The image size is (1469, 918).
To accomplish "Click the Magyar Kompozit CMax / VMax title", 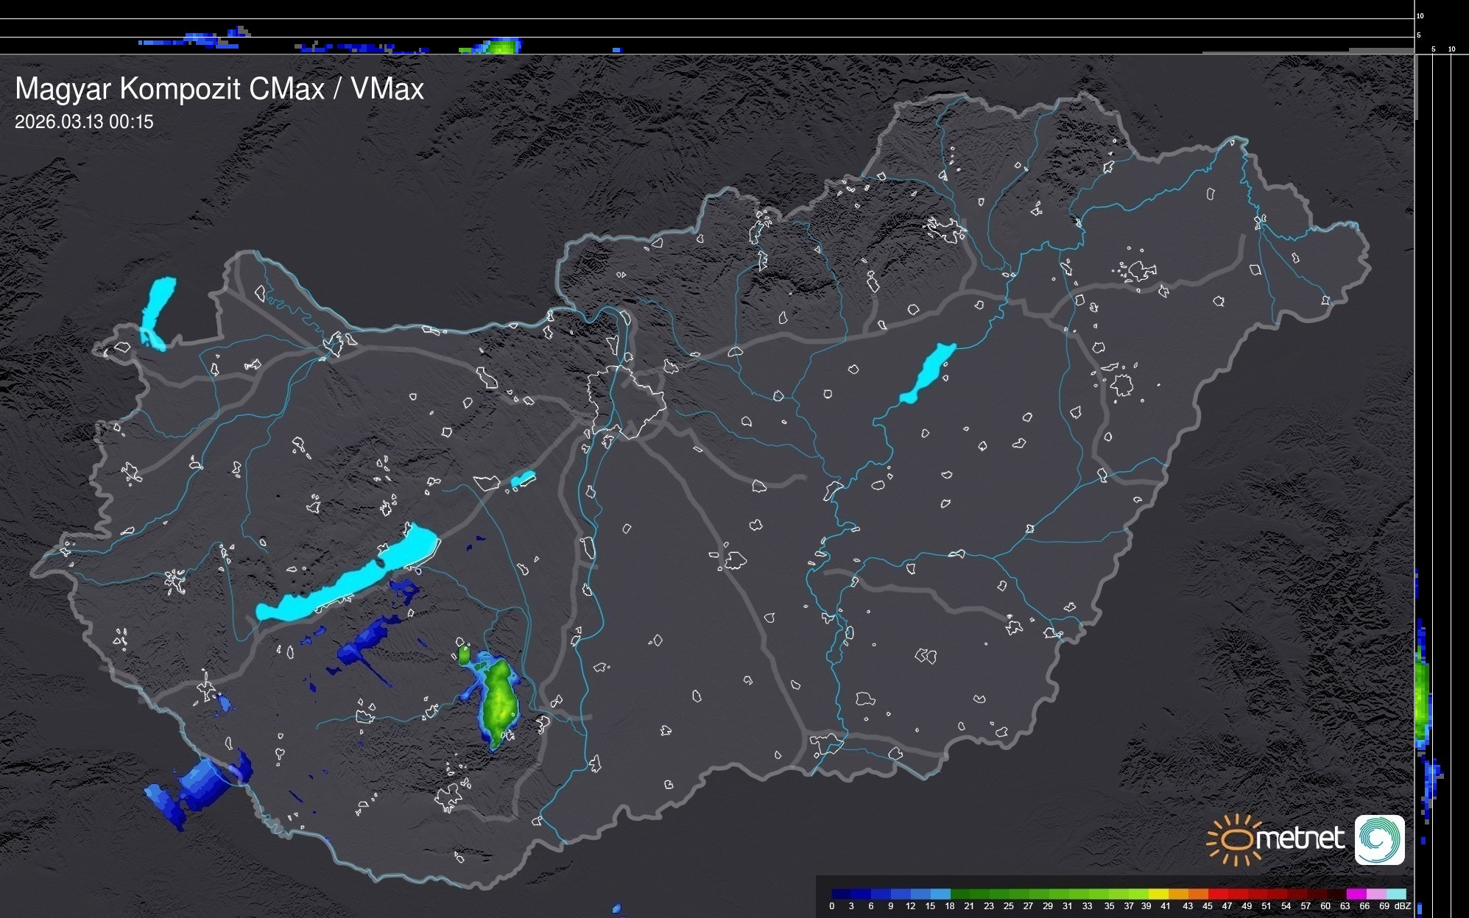I will tap(219, 89).
